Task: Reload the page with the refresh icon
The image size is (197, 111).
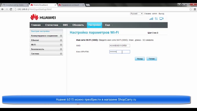Action: (x=11, y=9)
